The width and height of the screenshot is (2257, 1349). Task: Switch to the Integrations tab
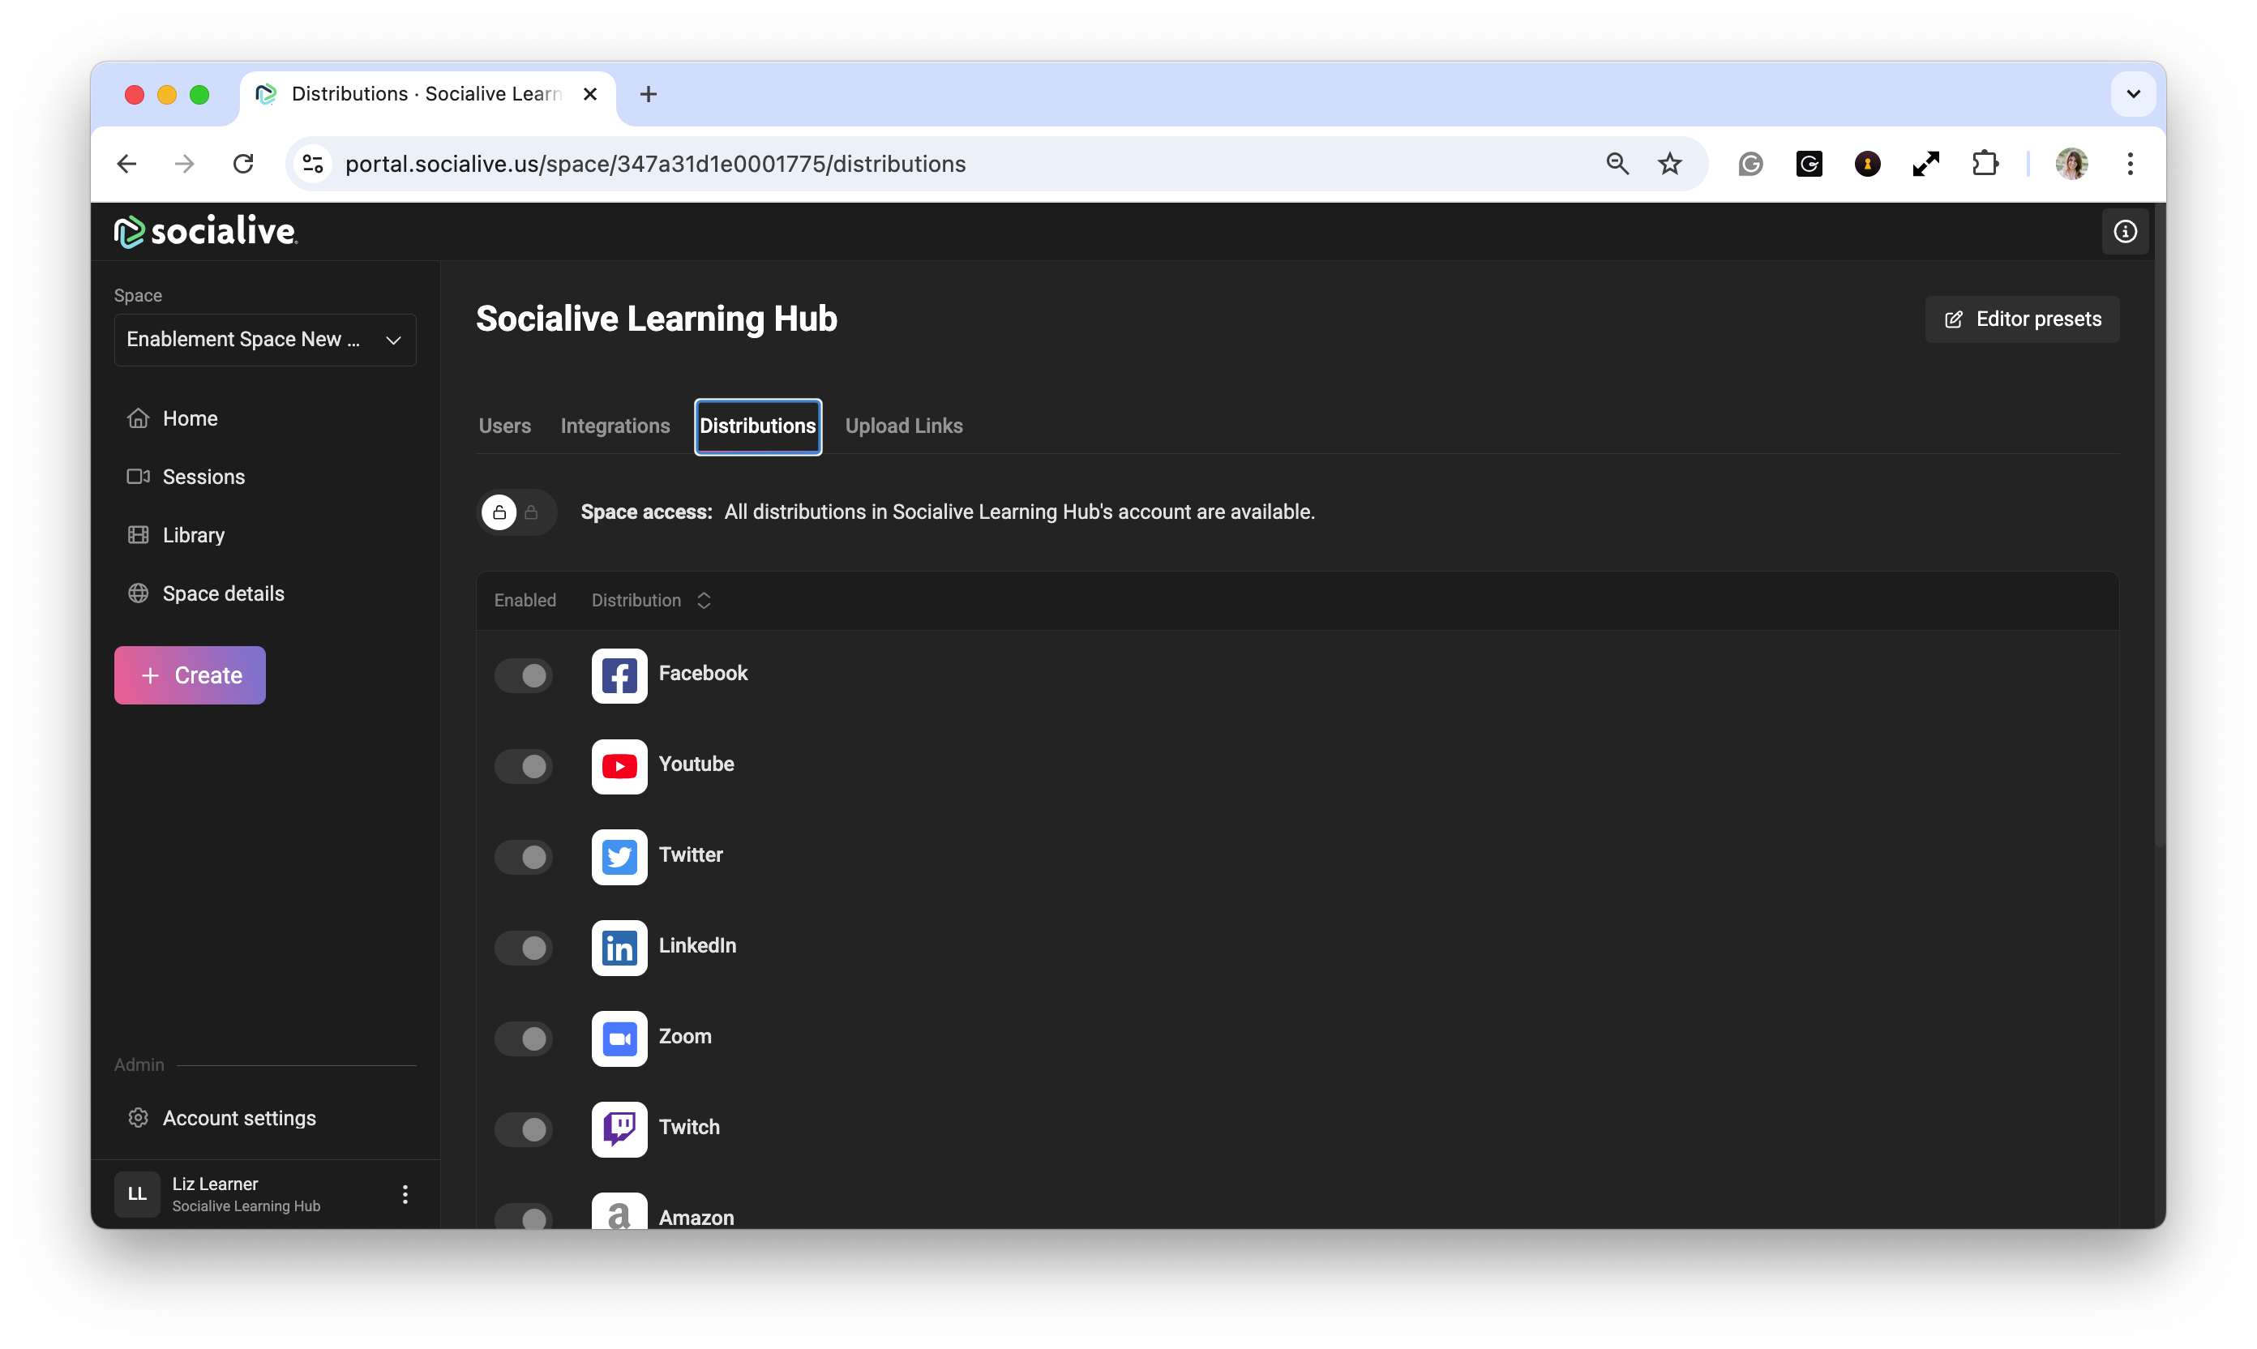(615, 426)
